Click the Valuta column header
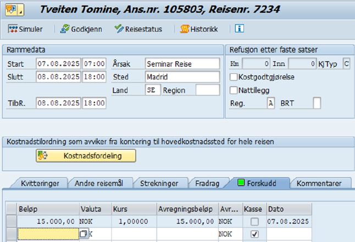The height and width of the screenshot is (242, 355). click(x=95, y=209)
